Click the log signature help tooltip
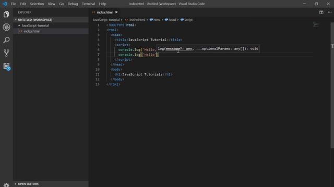 click(208, 48)
